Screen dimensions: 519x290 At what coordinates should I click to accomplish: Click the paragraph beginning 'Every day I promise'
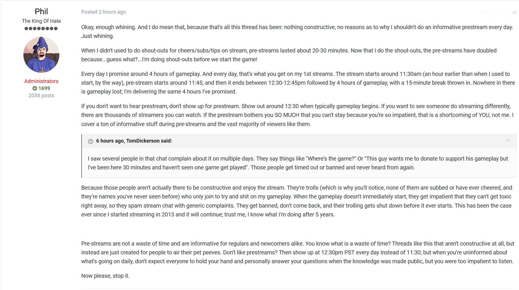point(298,83)
